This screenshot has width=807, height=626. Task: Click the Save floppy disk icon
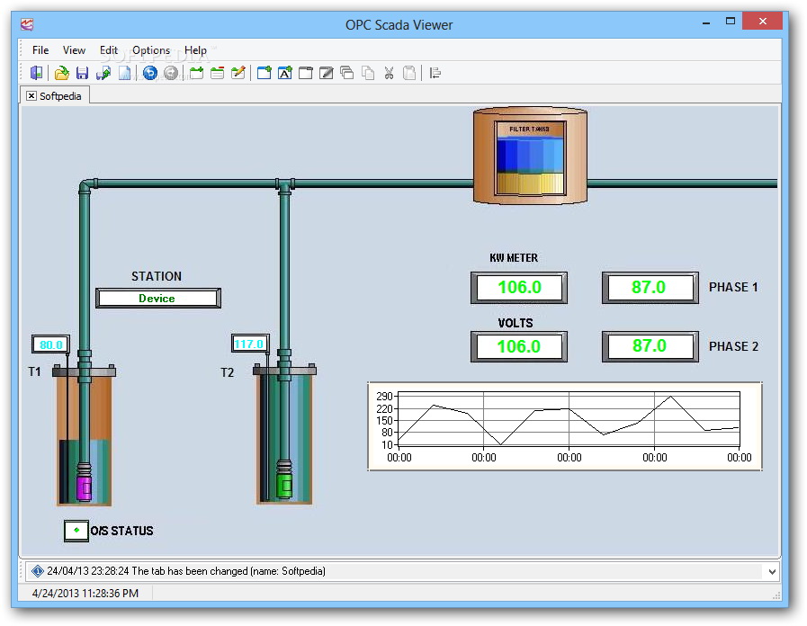click(82, 74)
